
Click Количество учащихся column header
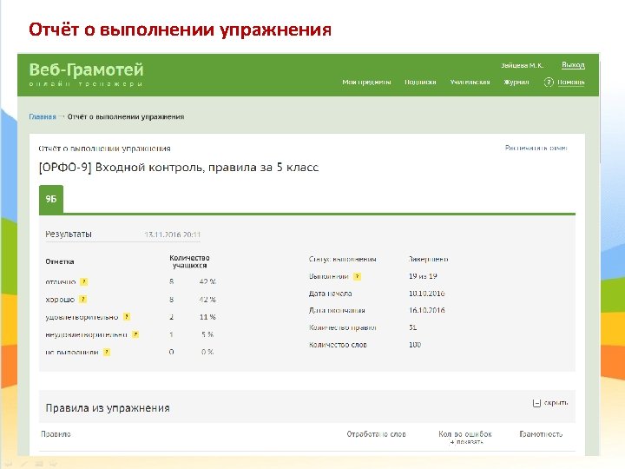189,261
